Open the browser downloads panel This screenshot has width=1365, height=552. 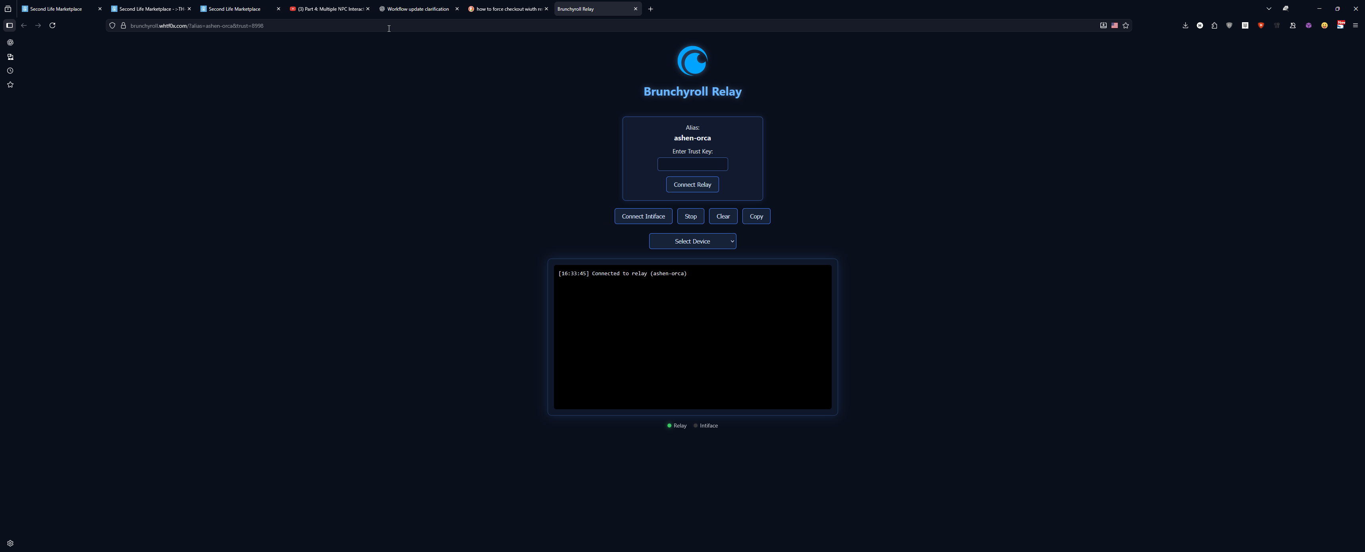tap(1185, 25)
